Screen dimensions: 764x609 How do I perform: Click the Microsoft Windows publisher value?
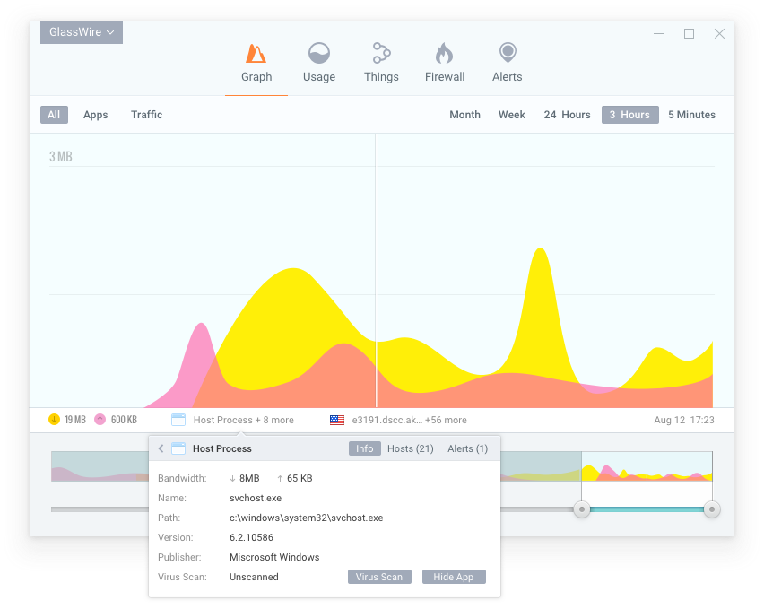[274, 557]
